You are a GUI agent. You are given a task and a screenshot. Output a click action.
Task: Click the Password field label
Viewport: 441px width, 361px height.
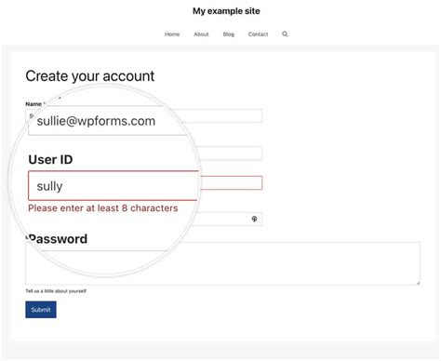[x=58, y=239]
